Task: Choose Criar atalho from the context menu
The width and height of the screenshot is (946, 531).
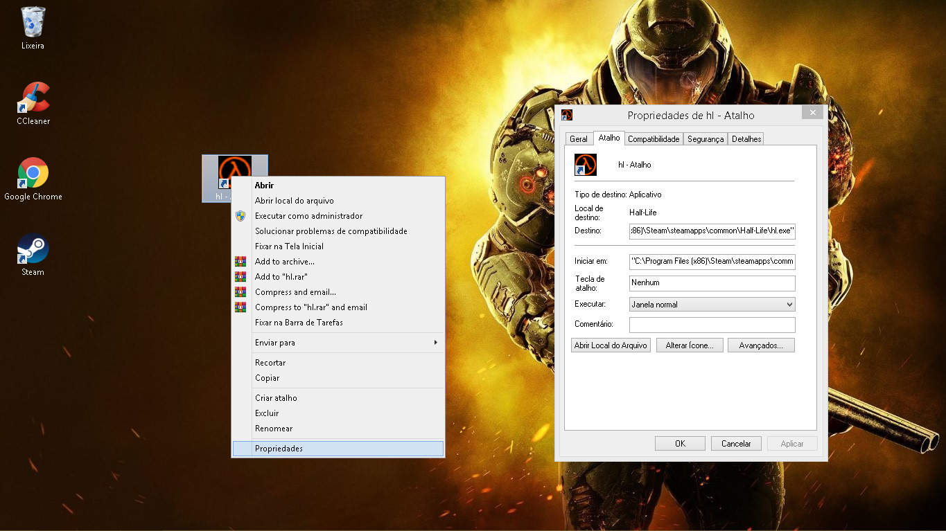Action: pyautogui.click(x=338, y=398)
